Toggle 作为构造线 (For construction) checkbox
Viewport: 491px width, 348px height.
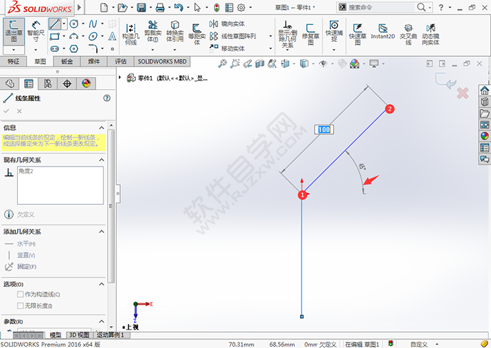click(x=21, y=295)
